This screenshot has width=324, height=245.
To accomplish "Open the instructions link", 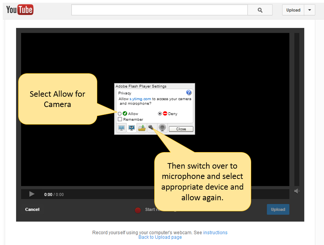I will 215,233.
